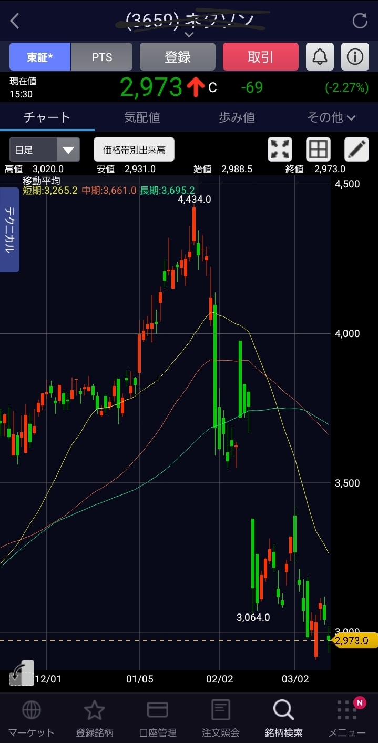Open the stock info icon
Screen dimensions: 378x743
click(x=355, y=57)
